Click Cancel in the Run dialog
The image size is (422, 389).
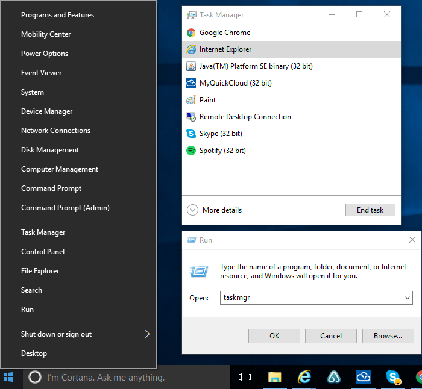tap(331, 336)
